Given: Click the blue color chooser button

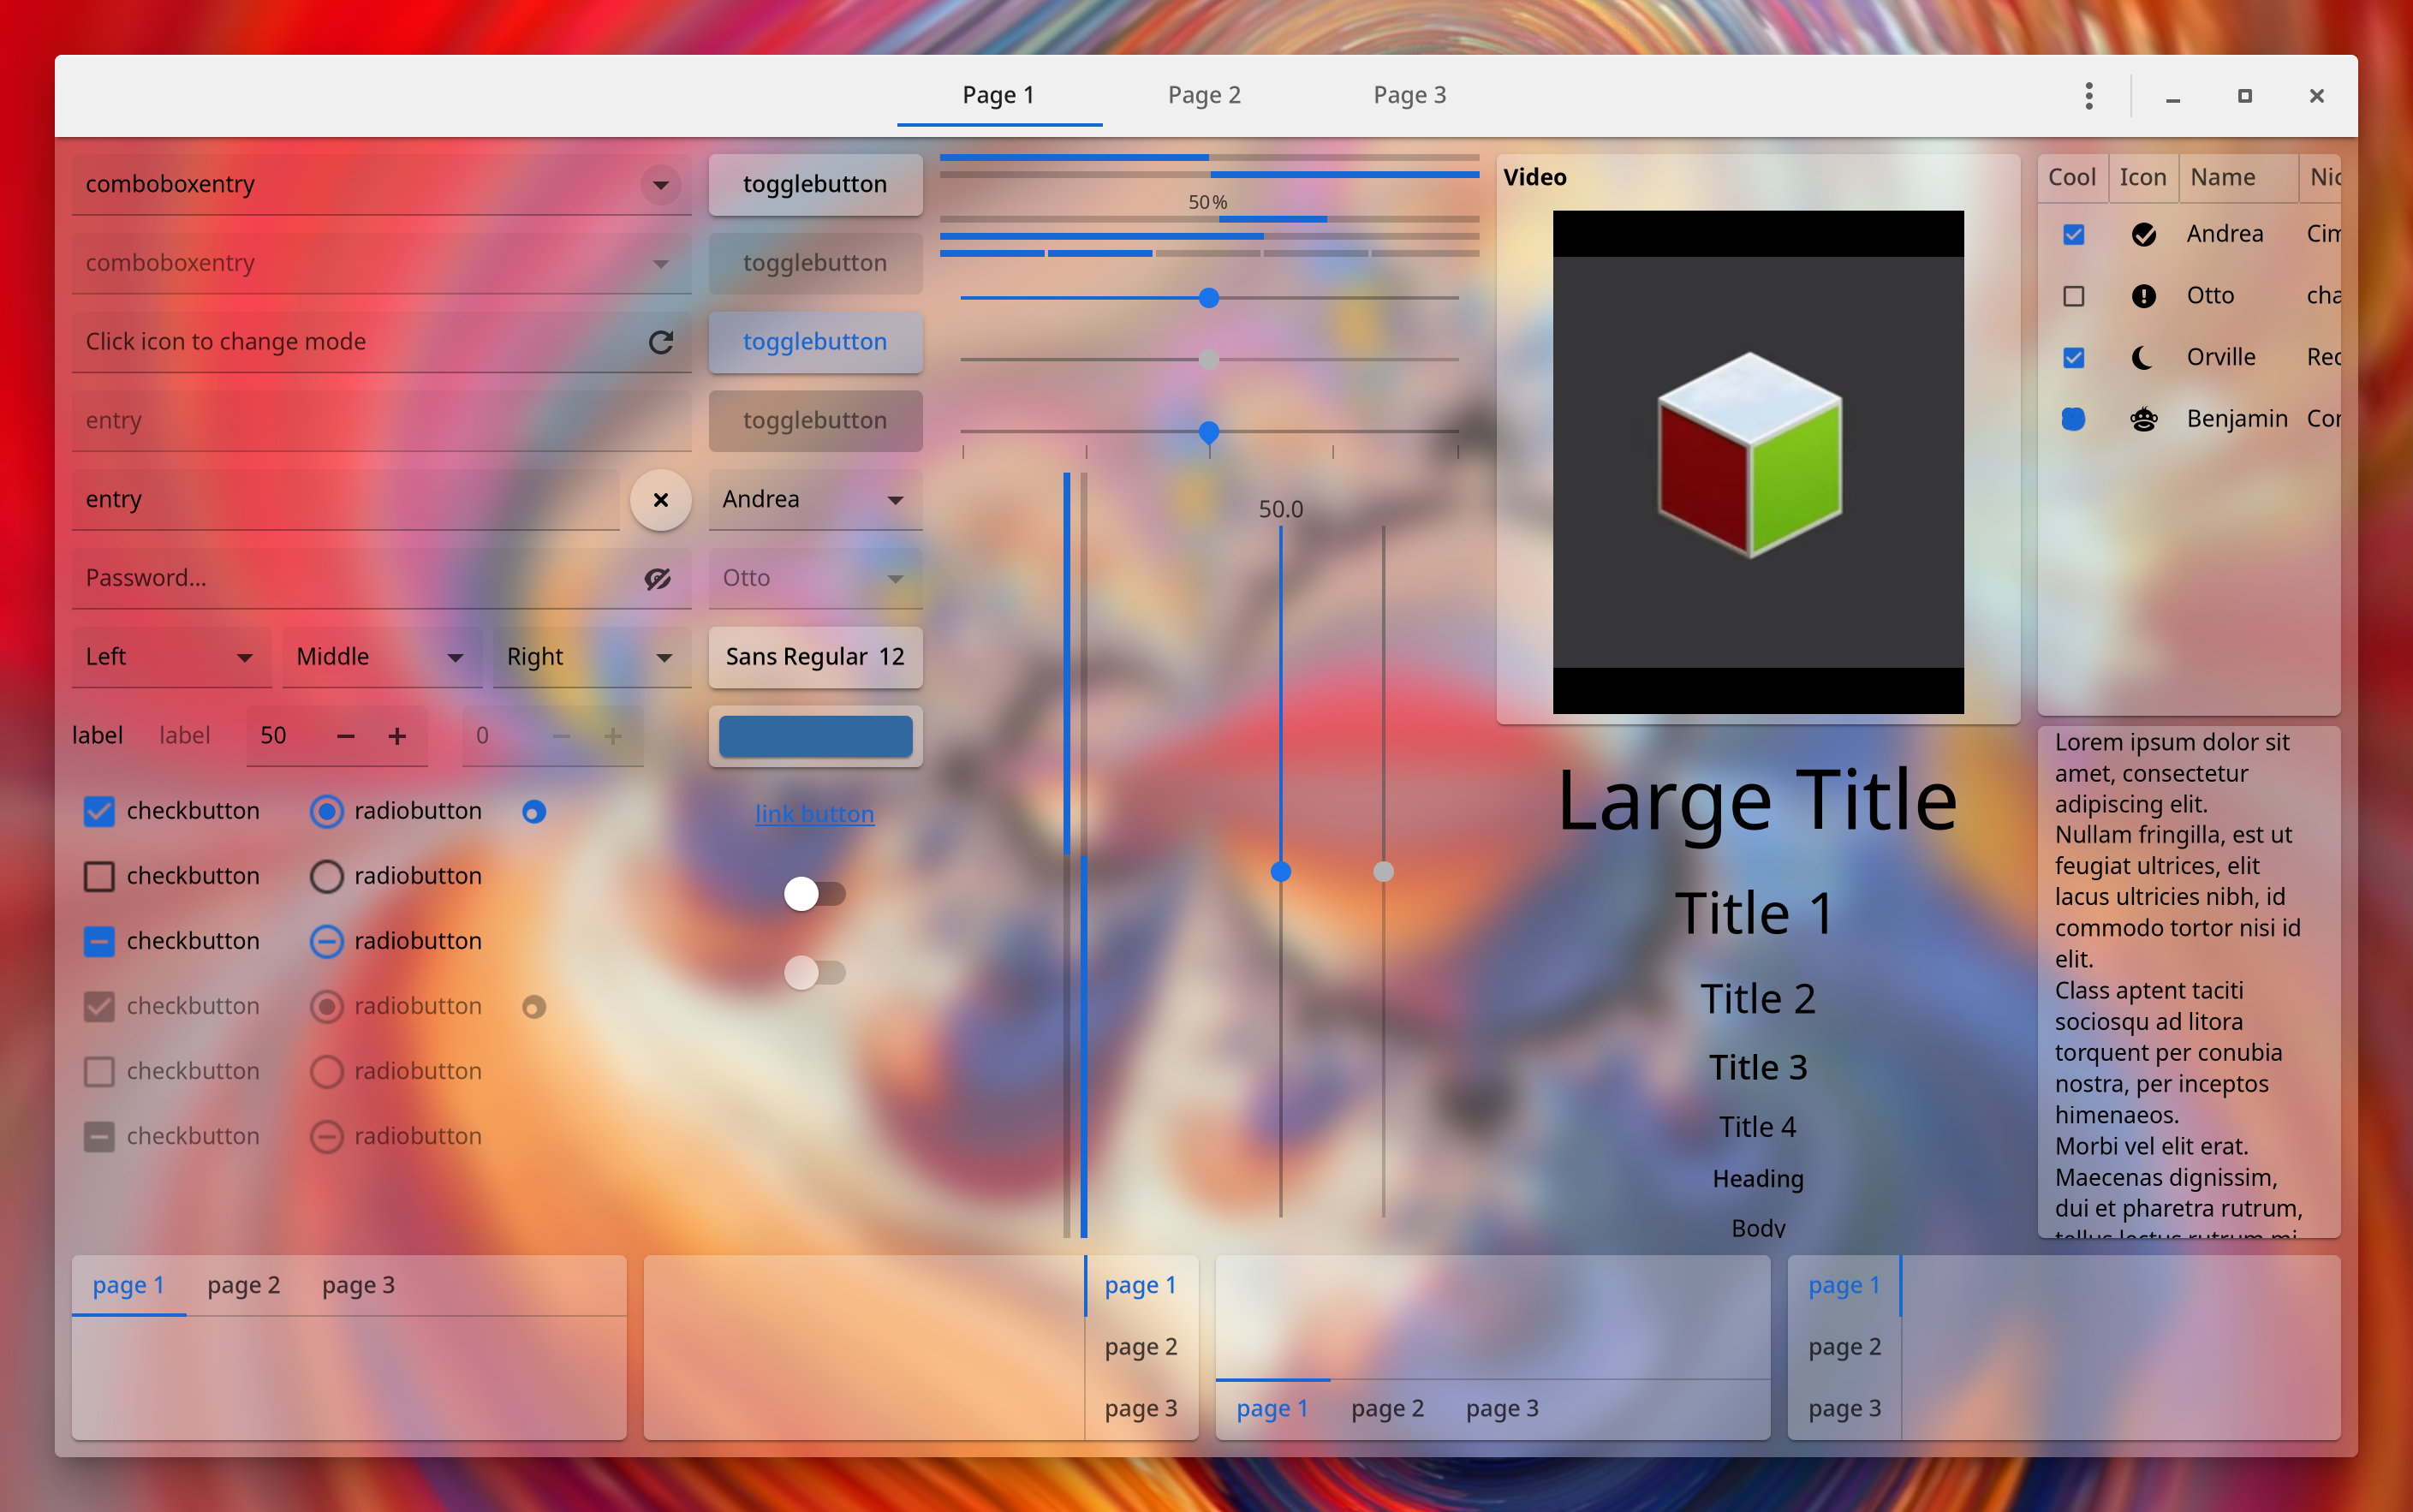Looking at the screenshot, I should tap(814, 736).
